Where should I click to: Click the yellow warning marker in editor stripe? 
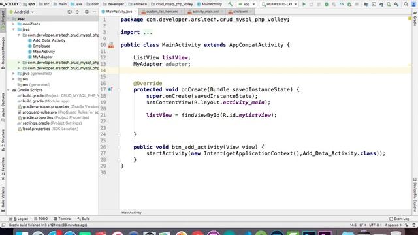click(410, 18)
